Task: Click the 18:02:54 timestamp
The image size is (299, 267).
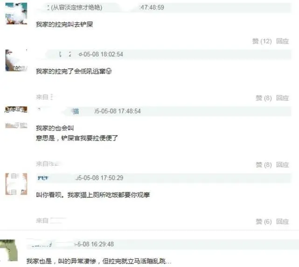Action: click(101, 54)
